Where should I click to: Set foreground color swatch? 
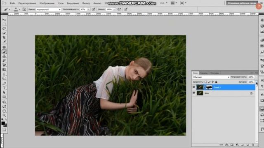(x=3, y=123)
